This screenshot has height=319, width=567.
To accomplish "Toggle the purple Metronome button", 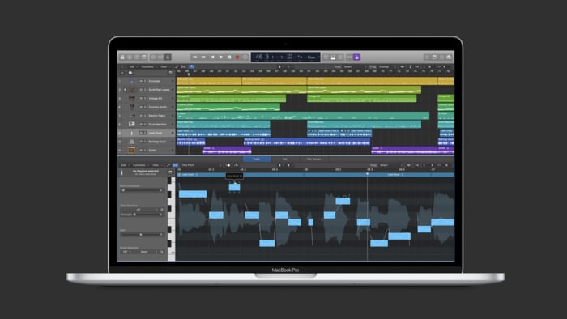I will 357,57.
